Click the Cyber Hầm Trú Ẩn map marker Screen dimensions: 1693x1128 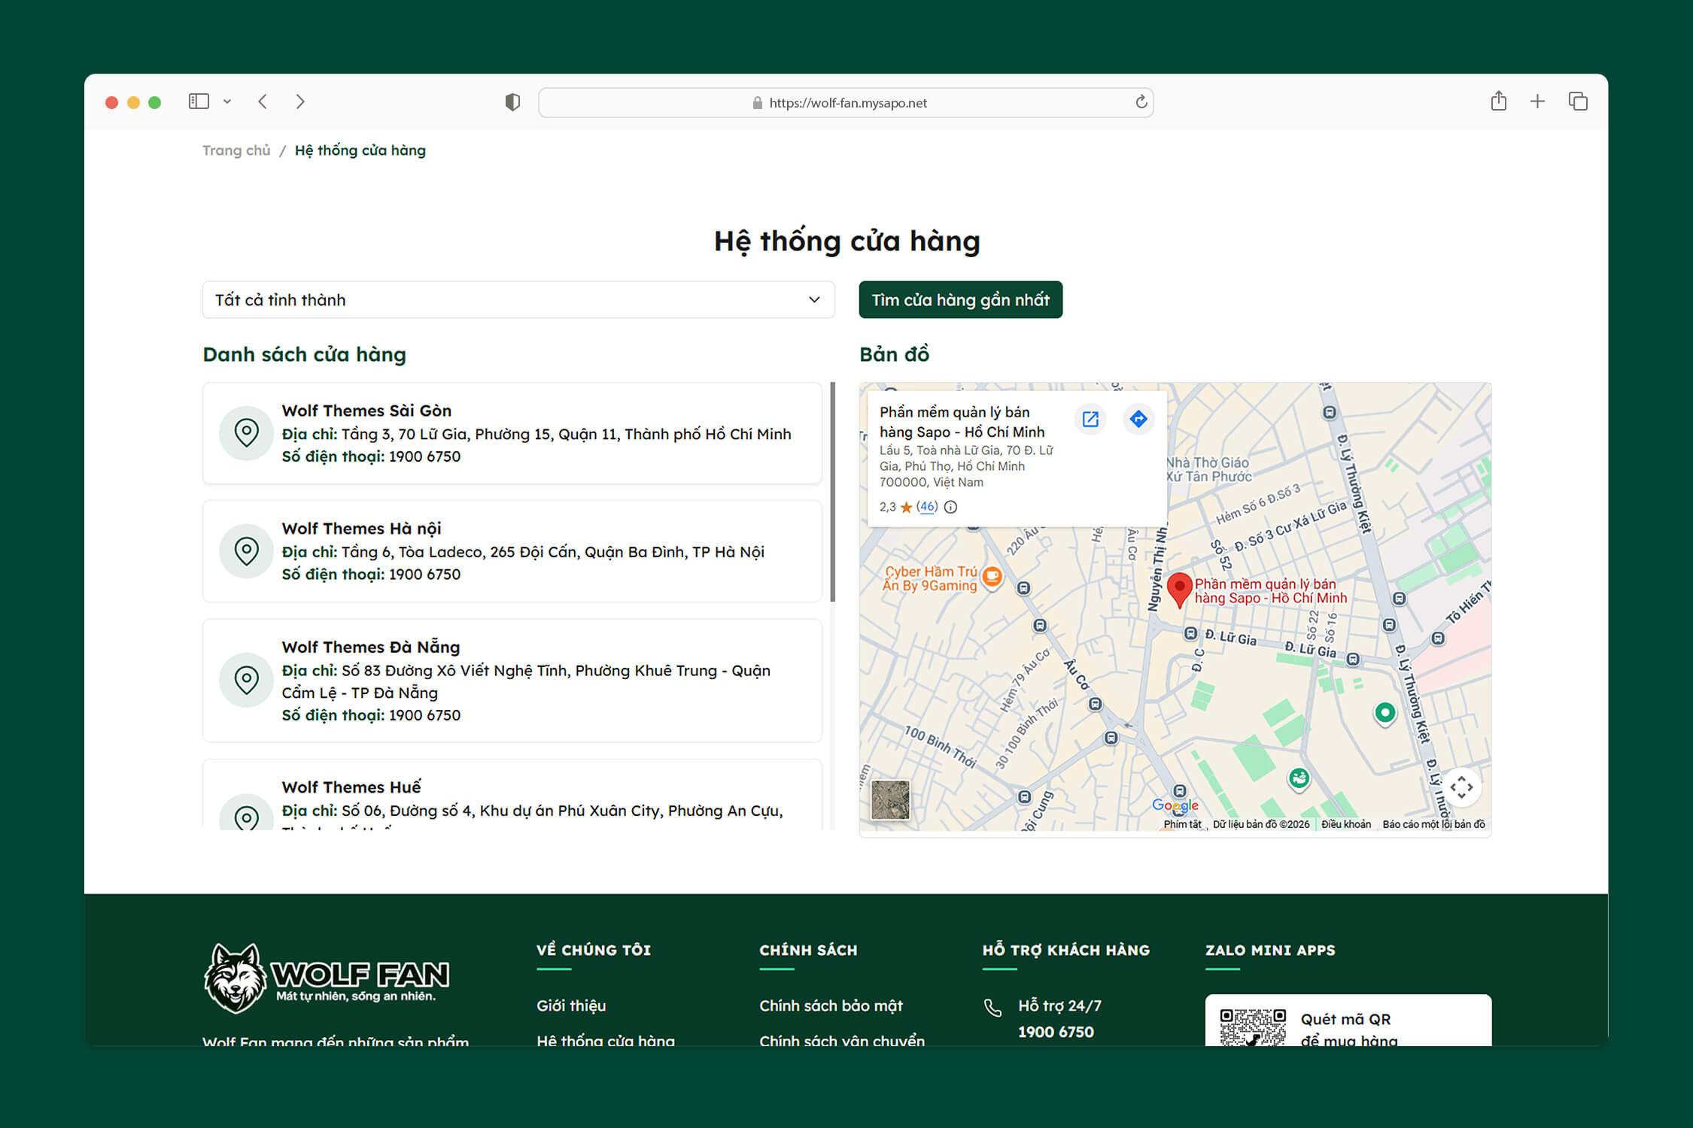(992, 577)
